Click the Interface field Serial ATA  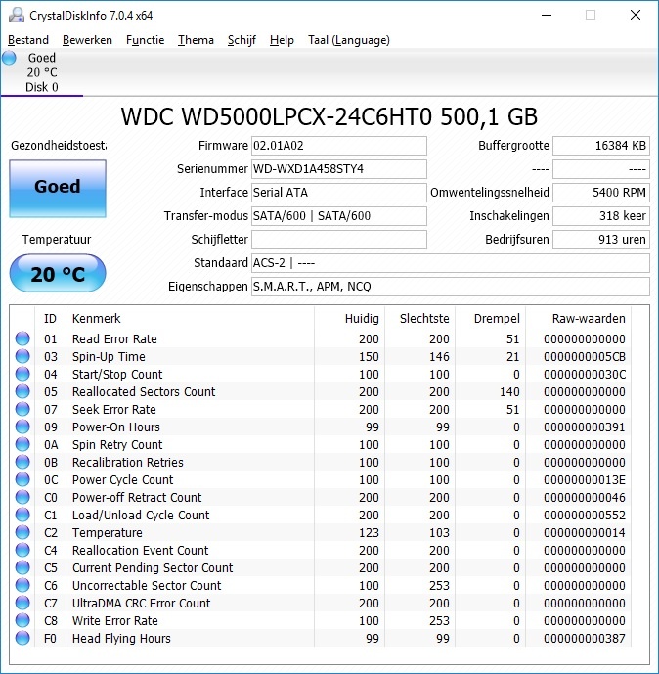click(x=339, y=193)
